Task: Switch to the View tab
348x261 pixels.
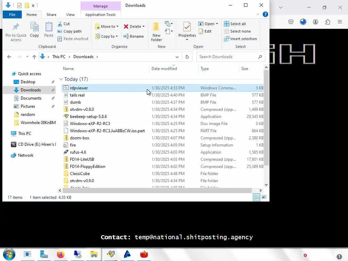Action: click(x=70, y=15)
